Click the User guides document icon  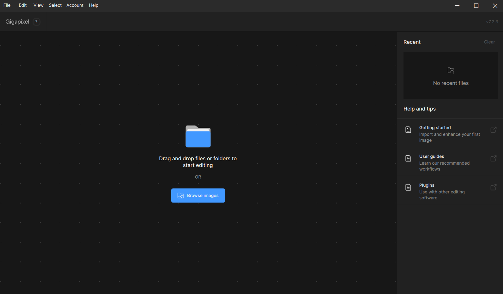(x=408, y=158)
